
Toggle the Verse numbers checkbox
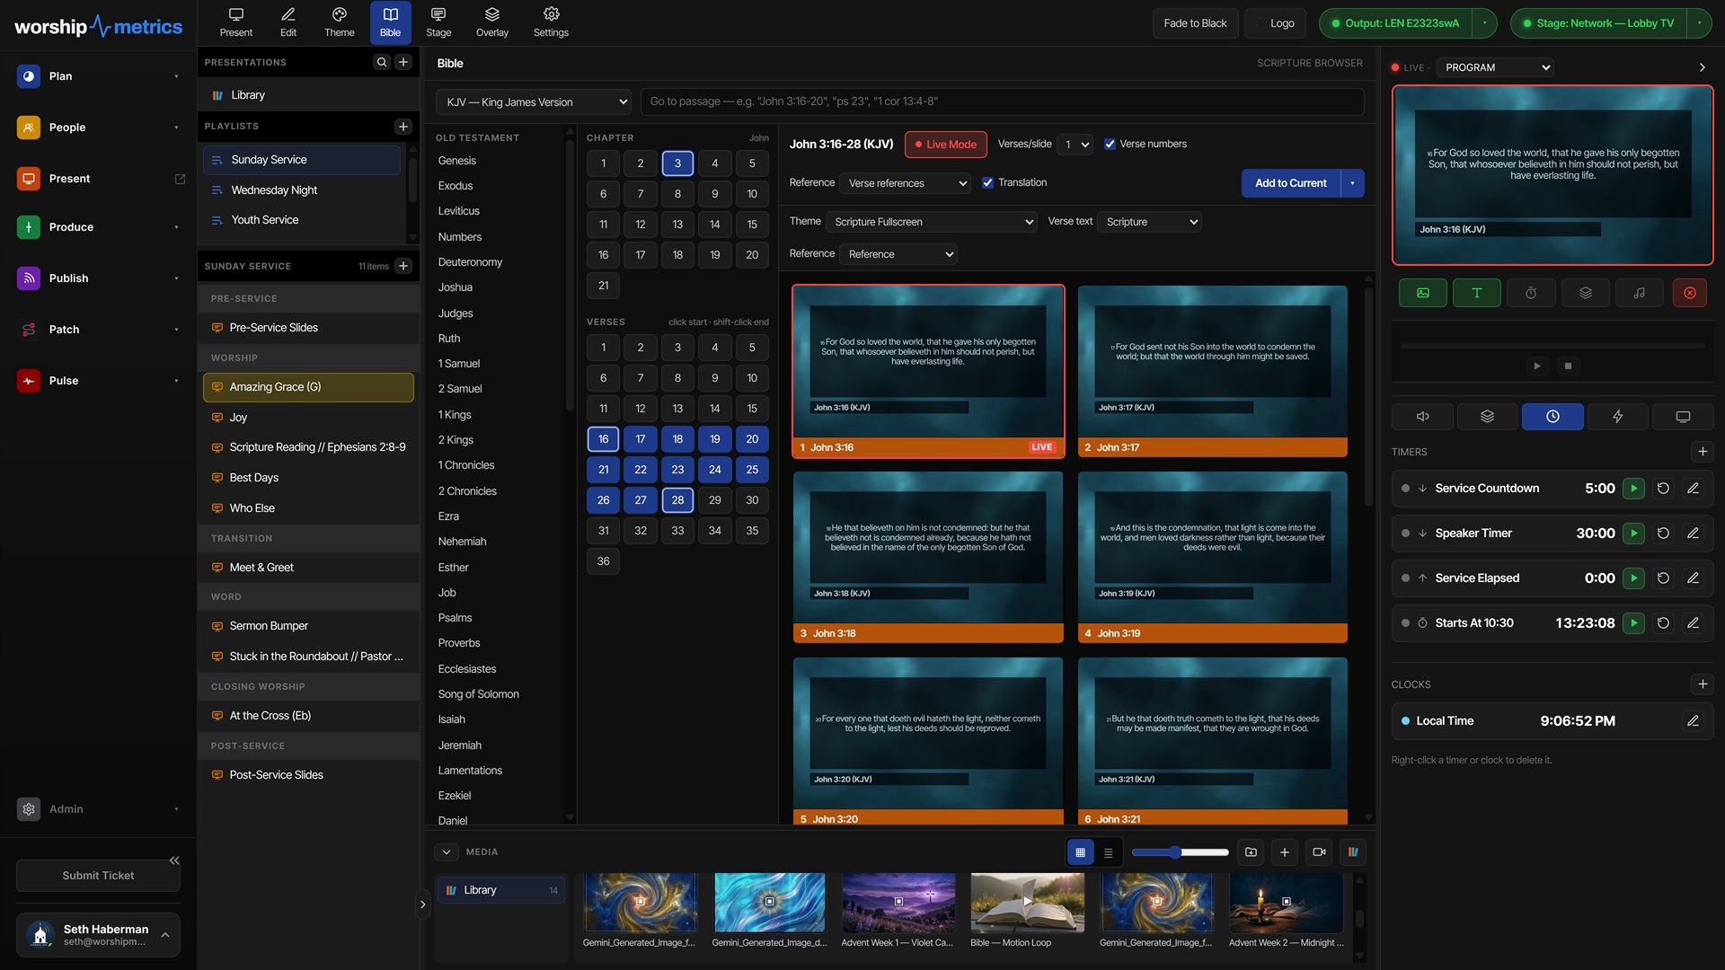click(1110, 145)
